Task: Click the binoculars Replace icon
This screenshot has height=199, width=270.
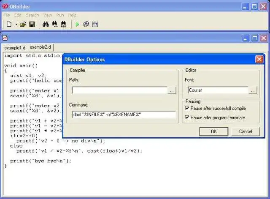Action: 63,25
